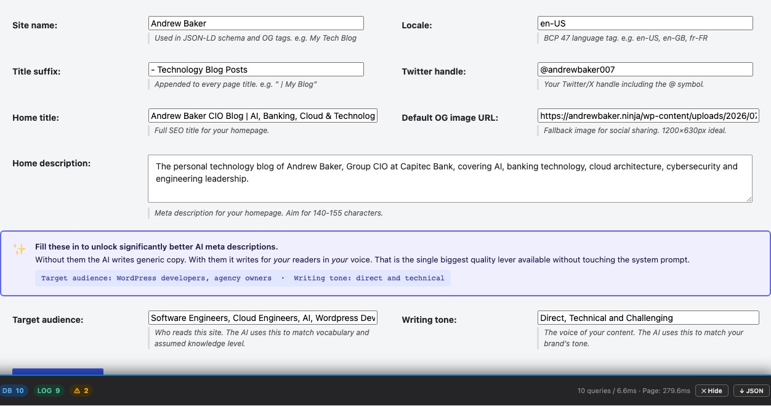Open the LOG 9 debug badge
The image size is (771, 406).
point(49,391)
